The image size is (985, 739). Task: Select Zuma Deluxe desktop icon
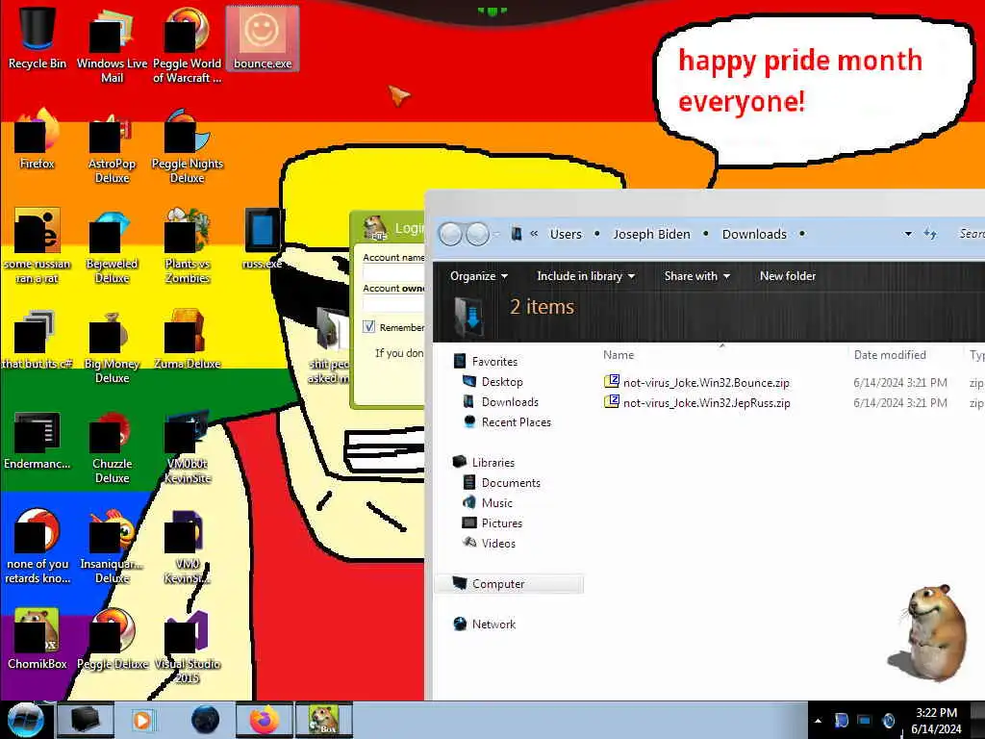(188, 340)
